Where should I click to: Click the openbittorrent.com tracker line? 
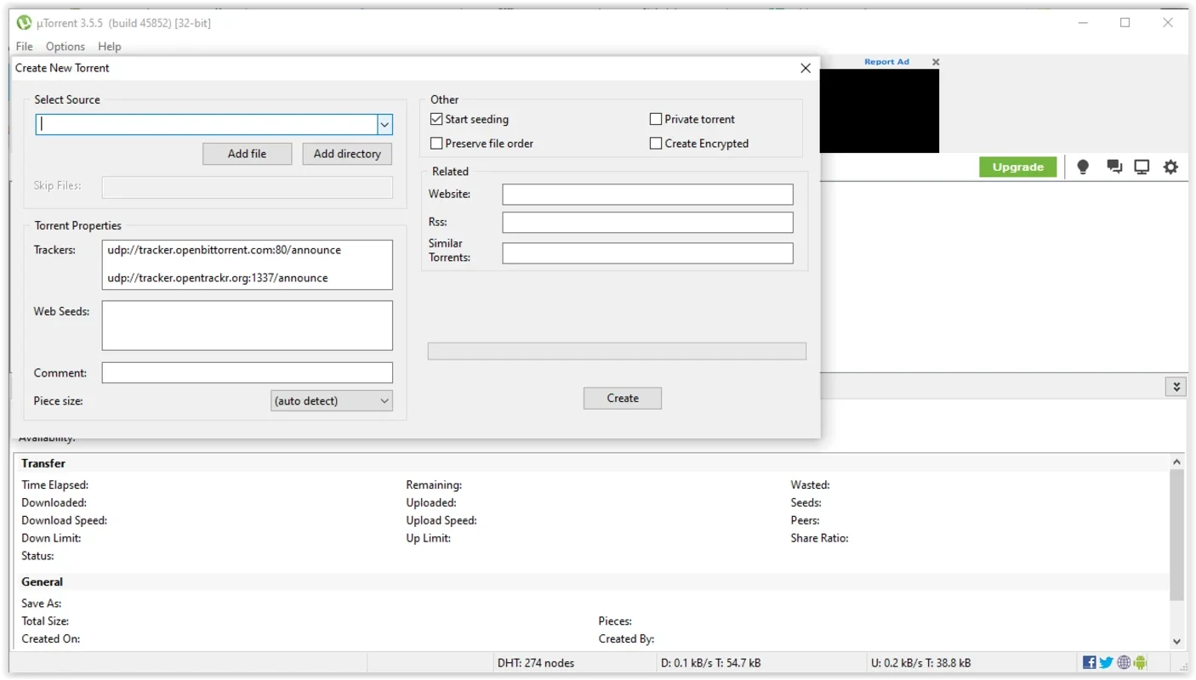pyautogui.click(x=225, y=251)
